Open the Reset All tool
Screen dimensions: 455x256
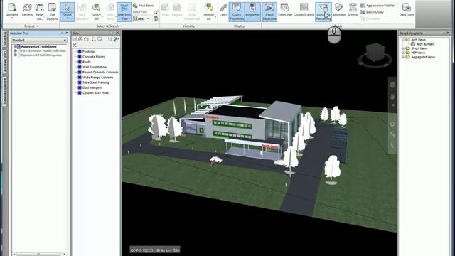coord(40,11)
